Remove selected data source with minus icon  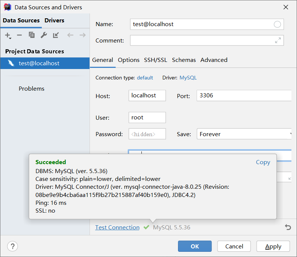(19, 35)
